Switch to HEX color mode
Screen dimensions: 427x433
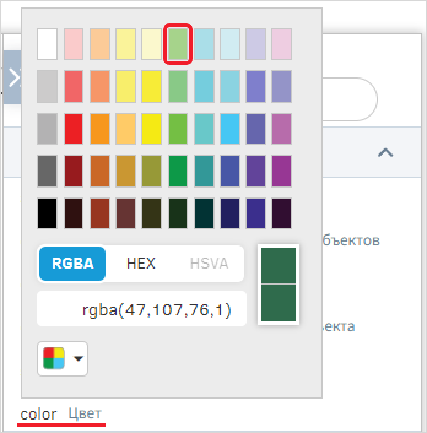(x=140, y=264)
